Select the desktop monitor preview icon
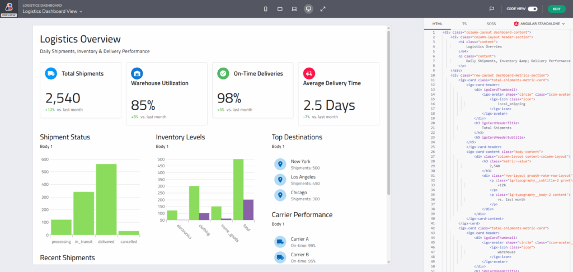The width and height of the screenshot is (573, 272). click(308, 9)
